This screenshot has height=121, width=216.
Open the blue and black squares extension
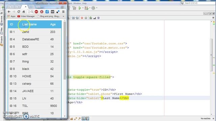click(58, 12)
